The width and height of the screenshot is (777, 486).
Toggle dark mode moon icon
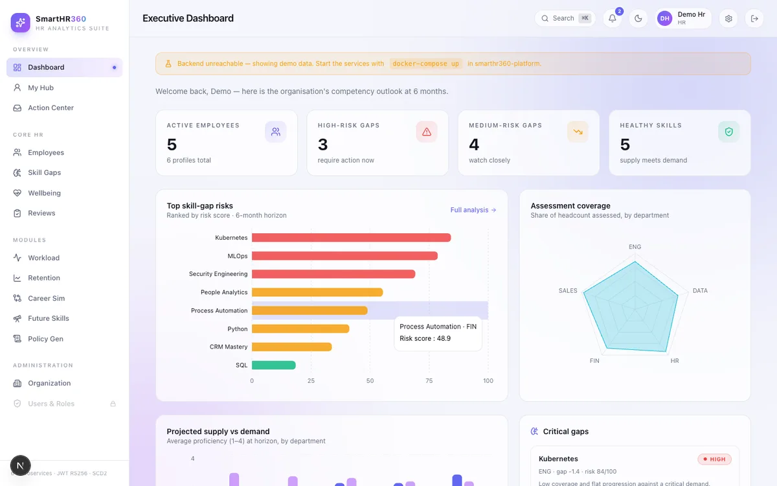coord(638,18)
